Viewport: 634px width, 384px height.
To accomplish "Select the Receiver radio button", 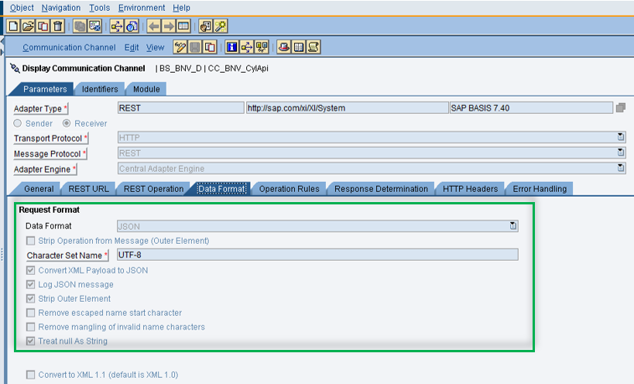I will coord(67,123).
